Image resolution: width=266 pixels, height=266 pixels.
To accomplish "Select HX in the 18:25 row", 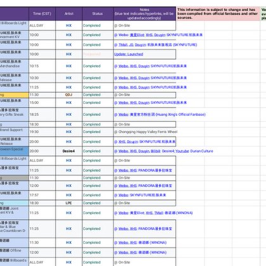I will [69, 115].
